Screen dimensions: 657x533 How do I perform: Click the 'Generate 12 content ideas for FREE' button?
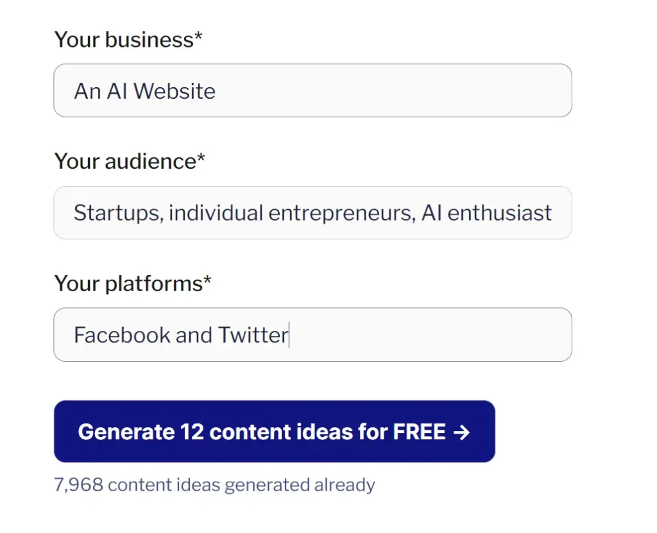[275, 432]
